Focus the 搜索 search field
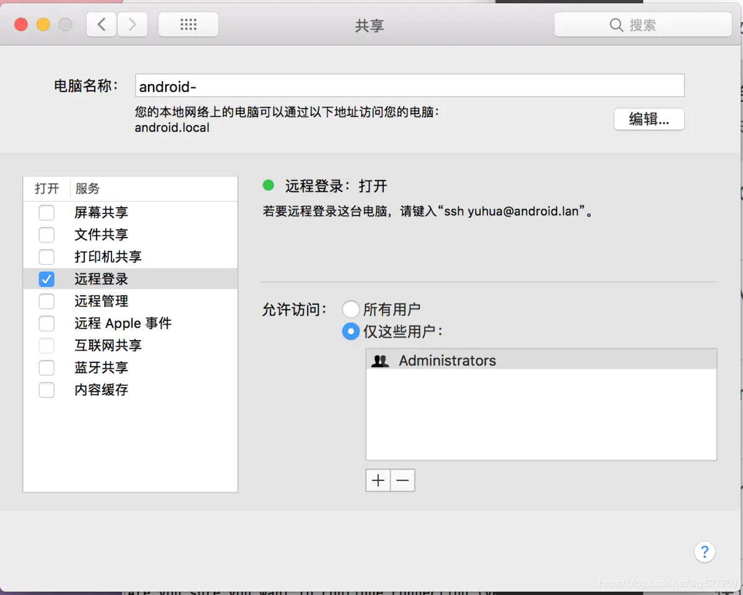The image size is (743, 595). point(643,25)
